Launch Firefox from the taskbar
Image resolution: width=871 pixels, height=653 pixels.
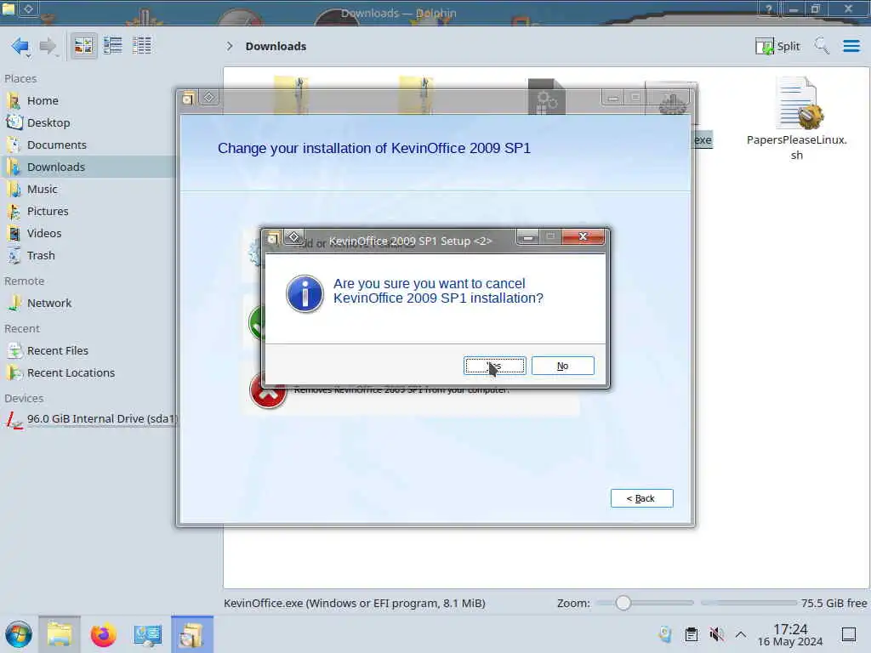coord(103,634)
